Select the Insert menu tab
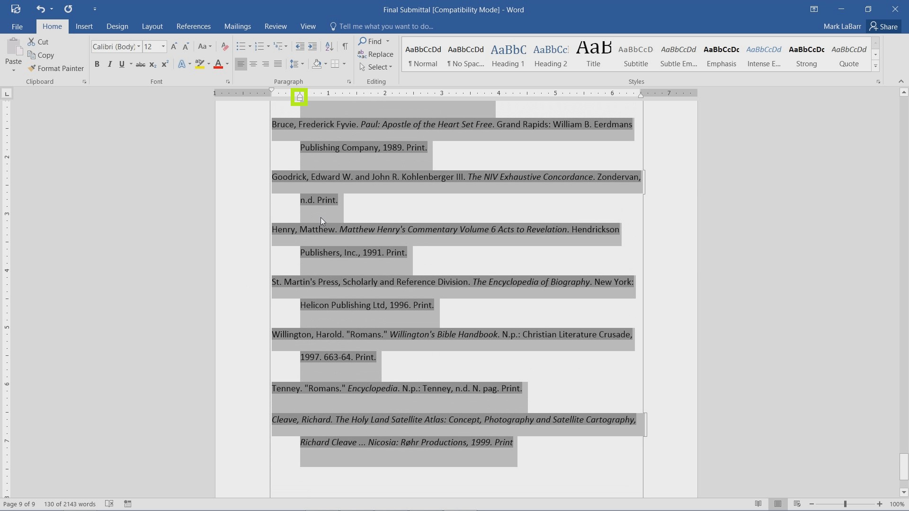Image resolution: width=909 pixels, height=511 pixels. click(84, 26)
